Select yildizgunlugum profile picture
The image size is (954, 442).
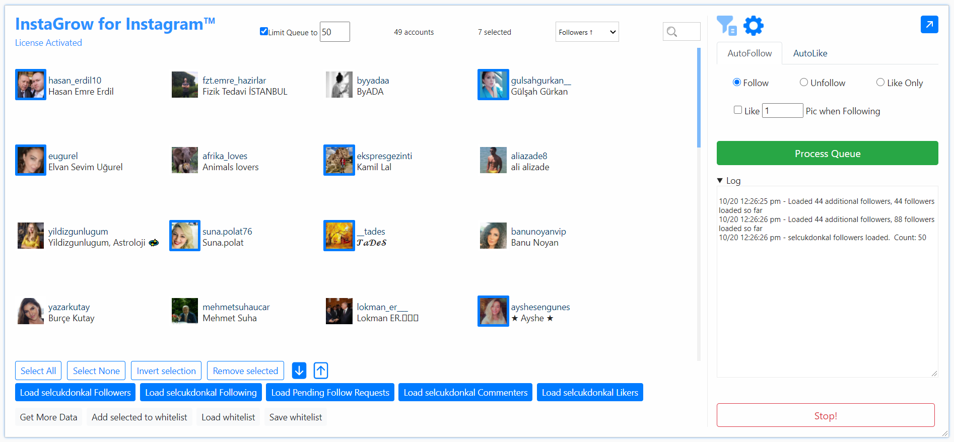[31, 236]
